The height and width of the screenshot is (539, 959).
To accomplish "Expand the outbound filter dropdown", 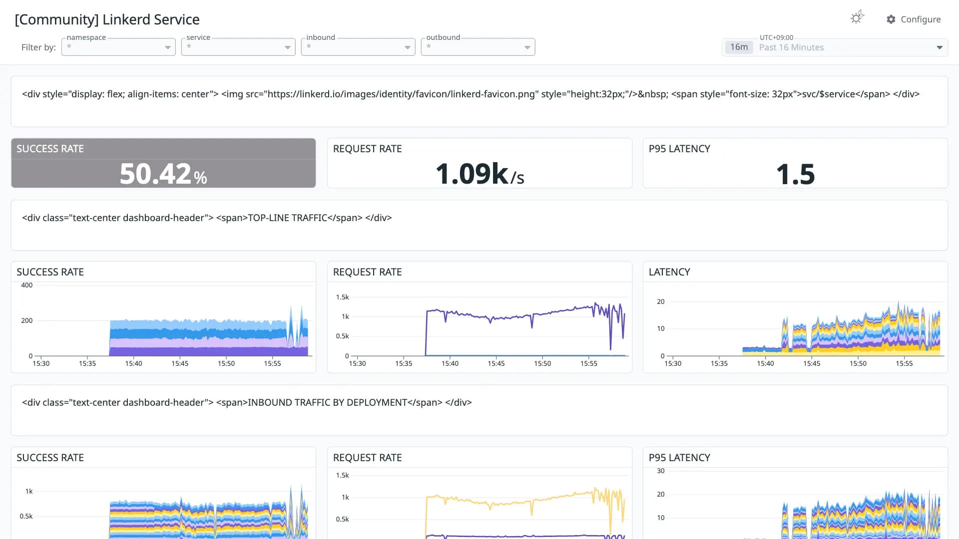I will [x=478, y=47].
